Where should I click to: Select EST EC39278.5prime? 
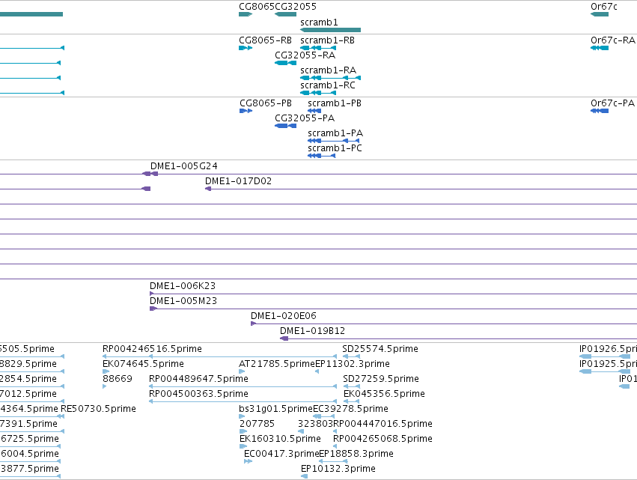pyautogui.click(x=350, y=409)
